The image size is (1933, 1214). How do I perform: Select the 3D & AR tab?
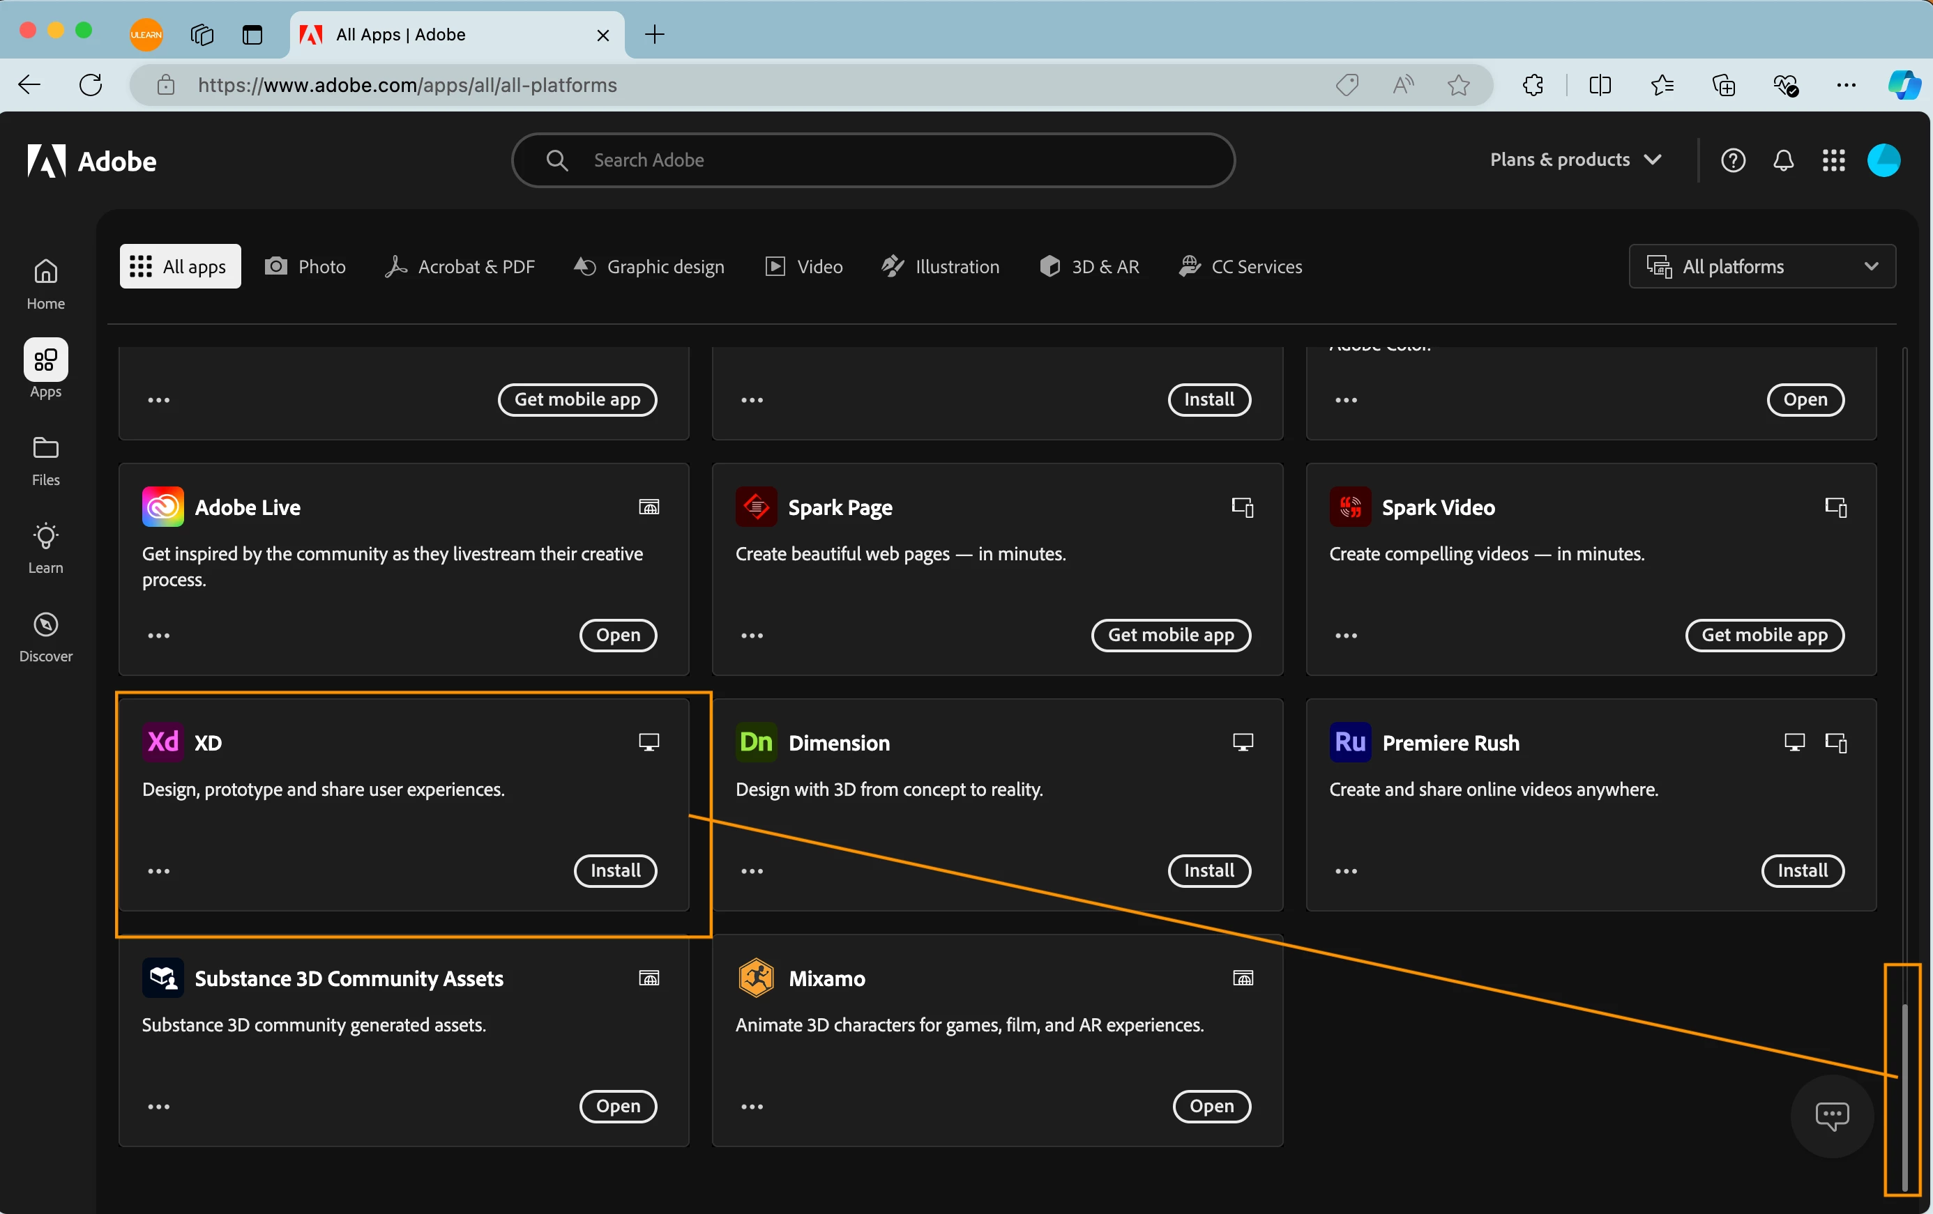[x=1089, y=266]
